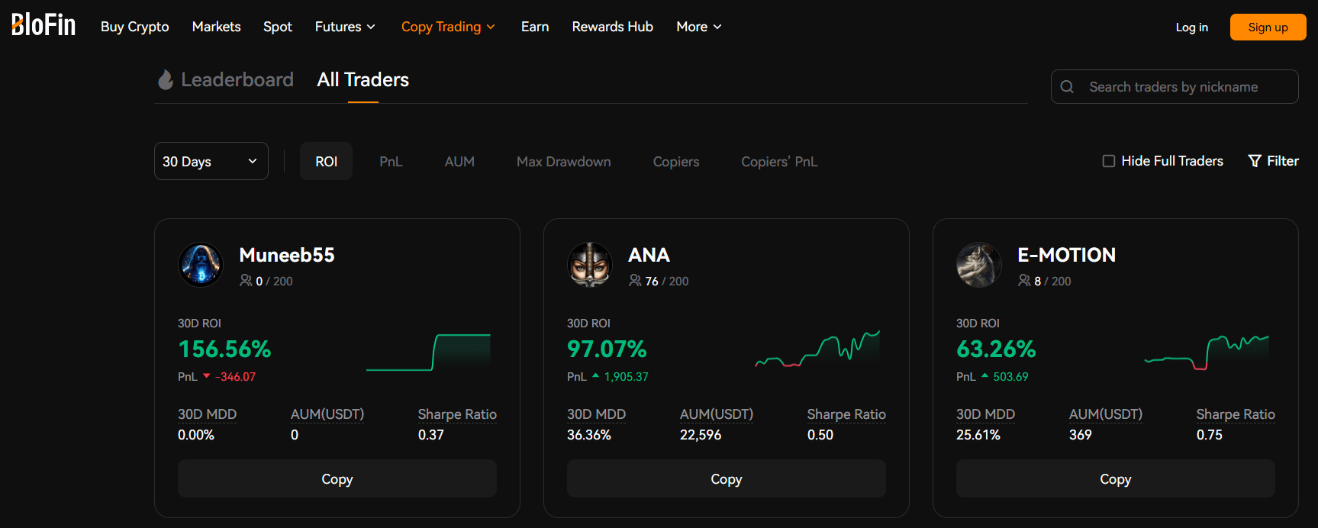Expand the Copy Trading menu

coord(448,27)
